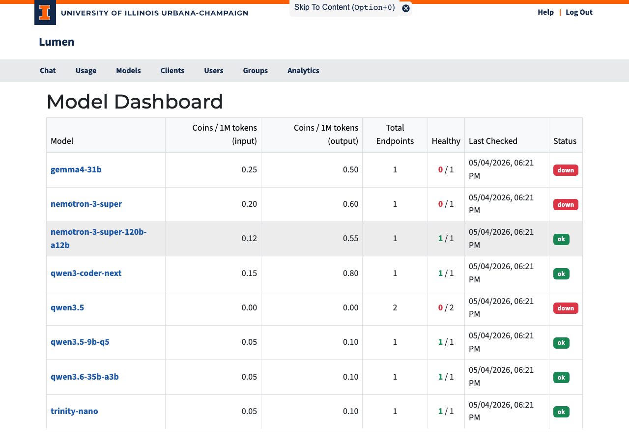Click the ok badge for qwen3-coder-next
629x442 pixels.
[561, 274]
